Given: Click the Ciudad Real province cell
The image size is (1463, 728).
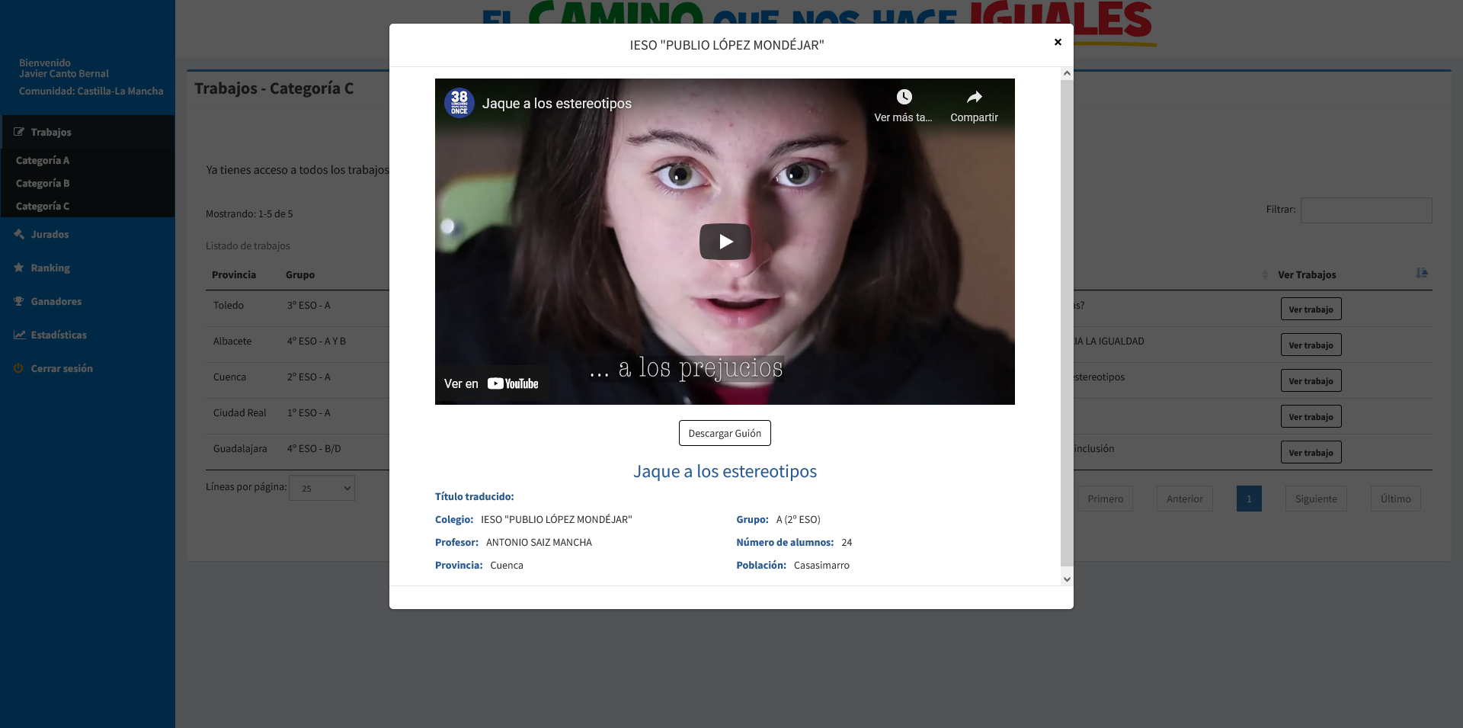Looking at the screenshot, I should tap(240, 412).
